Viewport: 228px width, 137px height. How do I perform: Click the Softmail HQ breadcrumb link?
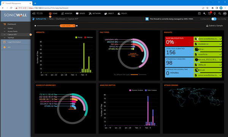(41, 19)
